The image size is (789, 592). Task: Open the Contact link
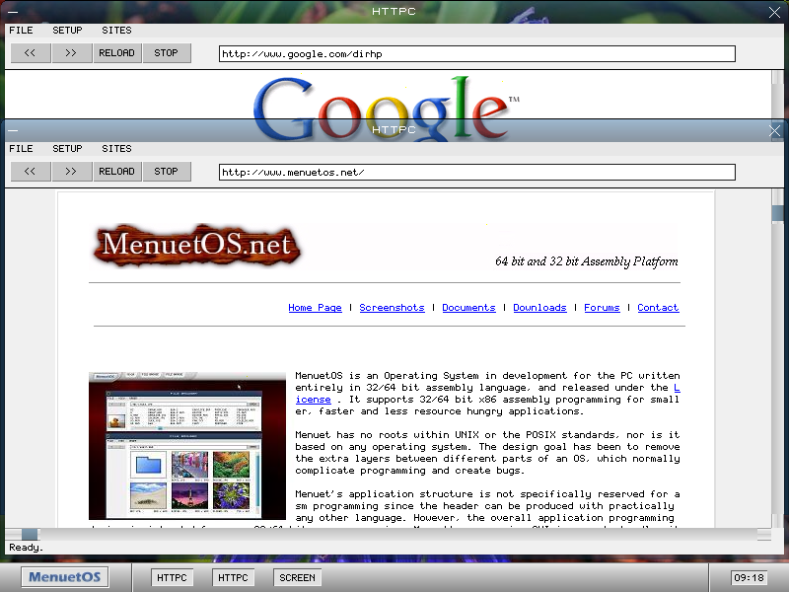click(658, 308)
